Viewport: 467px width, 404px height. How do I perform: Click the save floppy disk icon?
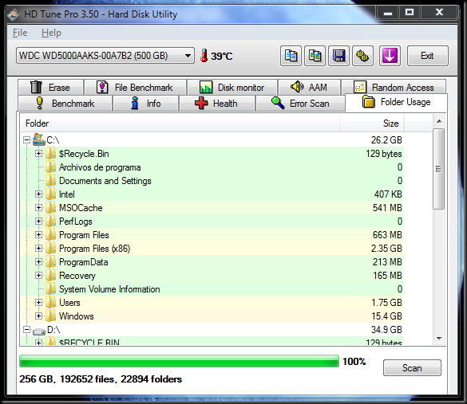click(339, 56)
